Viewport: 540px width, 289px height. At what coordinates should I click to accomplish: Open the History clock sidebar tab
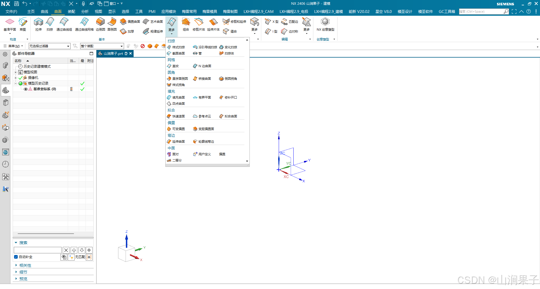pyautogui.click(x=5, y=164)
